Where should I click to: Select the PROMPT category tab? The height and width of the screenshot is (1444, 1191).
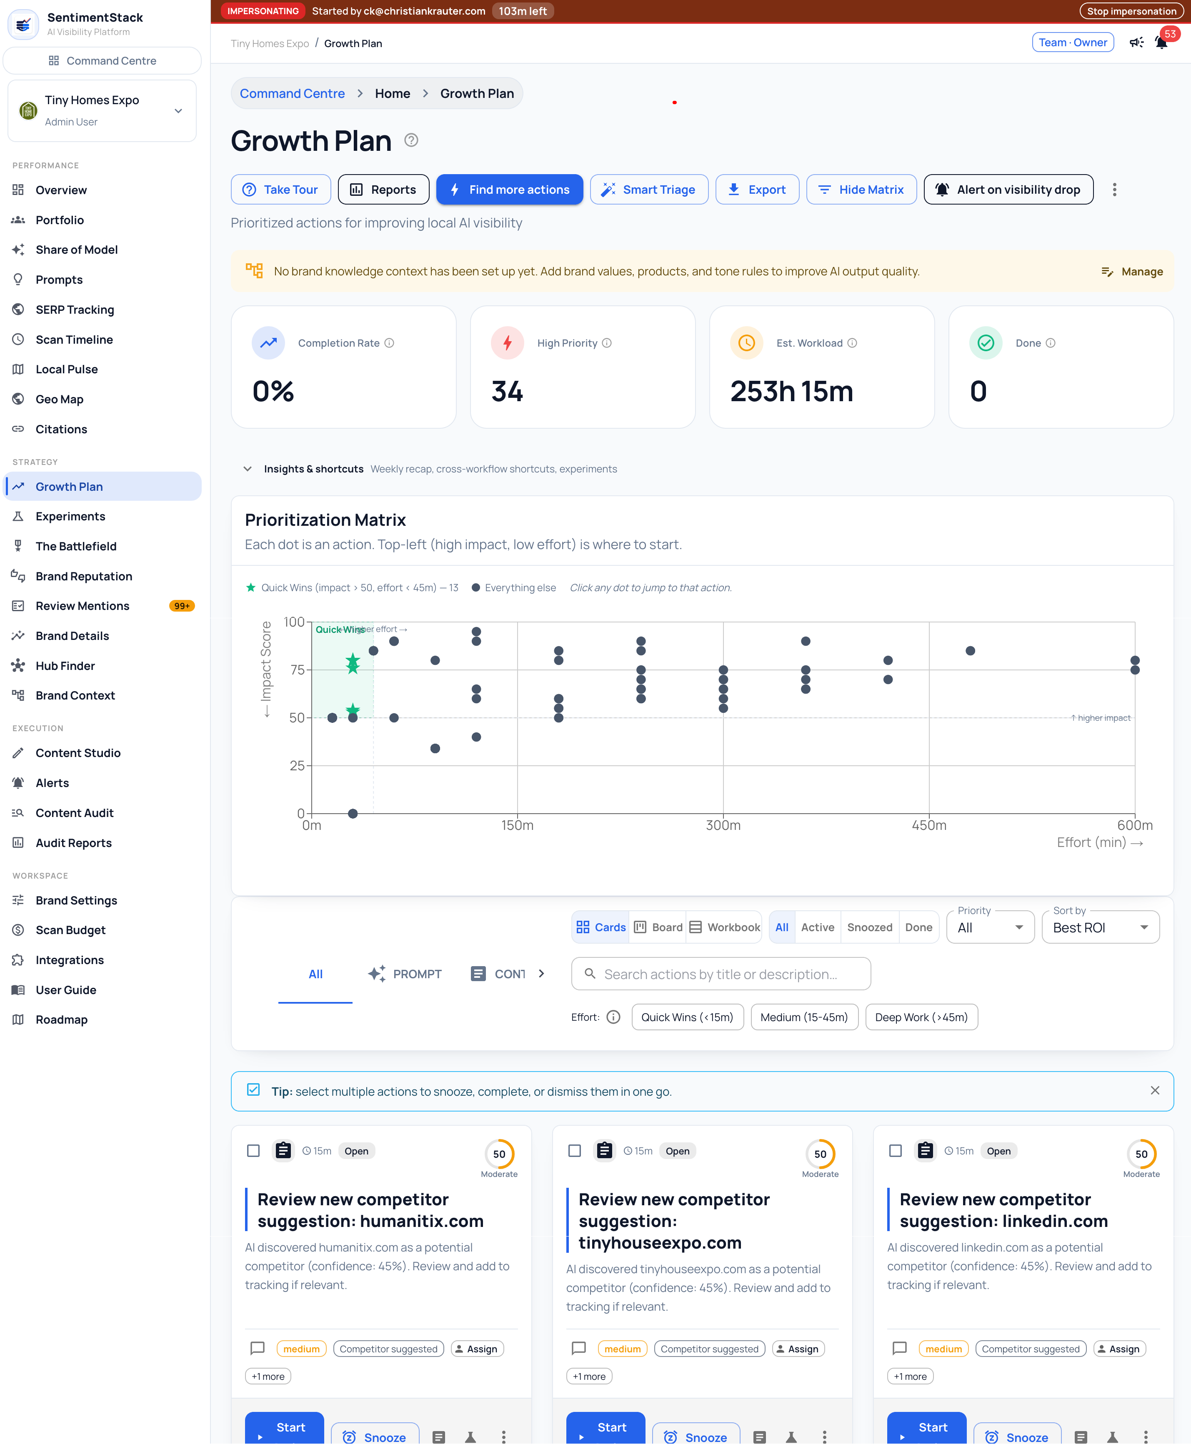point(405,973)
